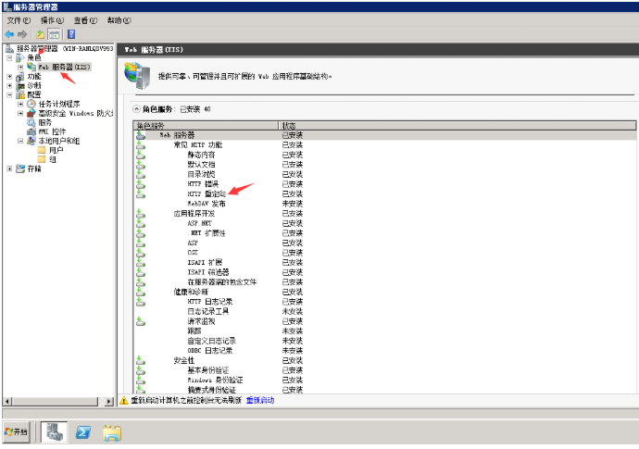Sort by the 状态 column header
This screenshot has height=449, width=639.
point(457,126)
